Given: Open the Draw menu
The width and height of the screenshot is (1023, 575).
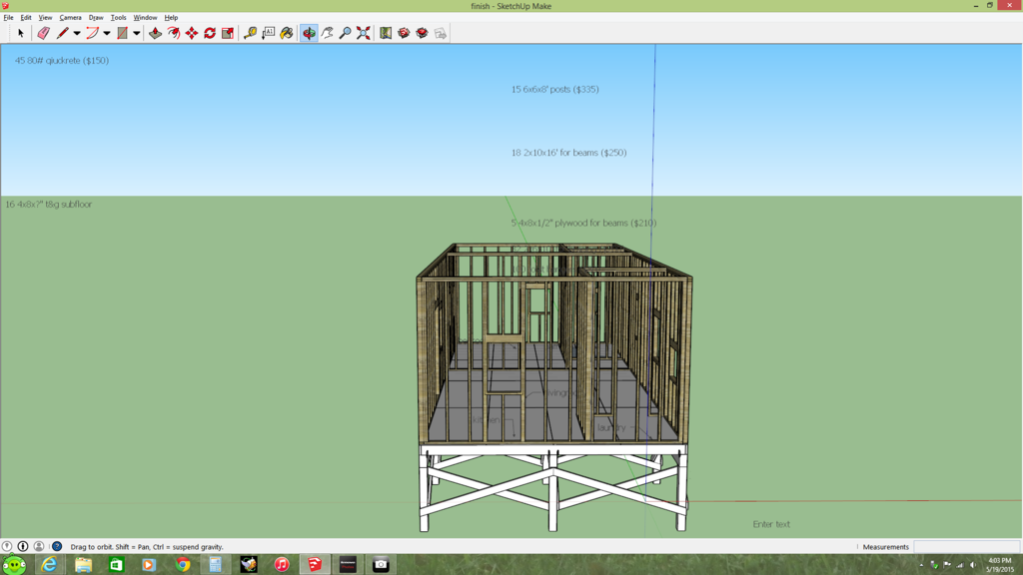Looking at the screenshot, I should [x=96, y=18].
